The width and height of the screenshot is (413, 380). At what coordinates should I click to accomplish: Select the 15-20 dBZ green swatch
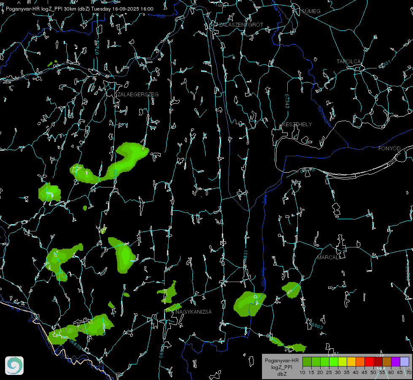coord(316,361)
